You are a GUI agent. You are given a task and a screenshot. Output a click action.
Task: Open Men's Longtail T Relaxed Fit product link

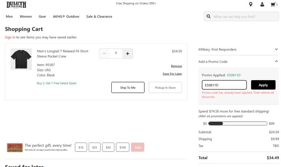tap(62, 53)
